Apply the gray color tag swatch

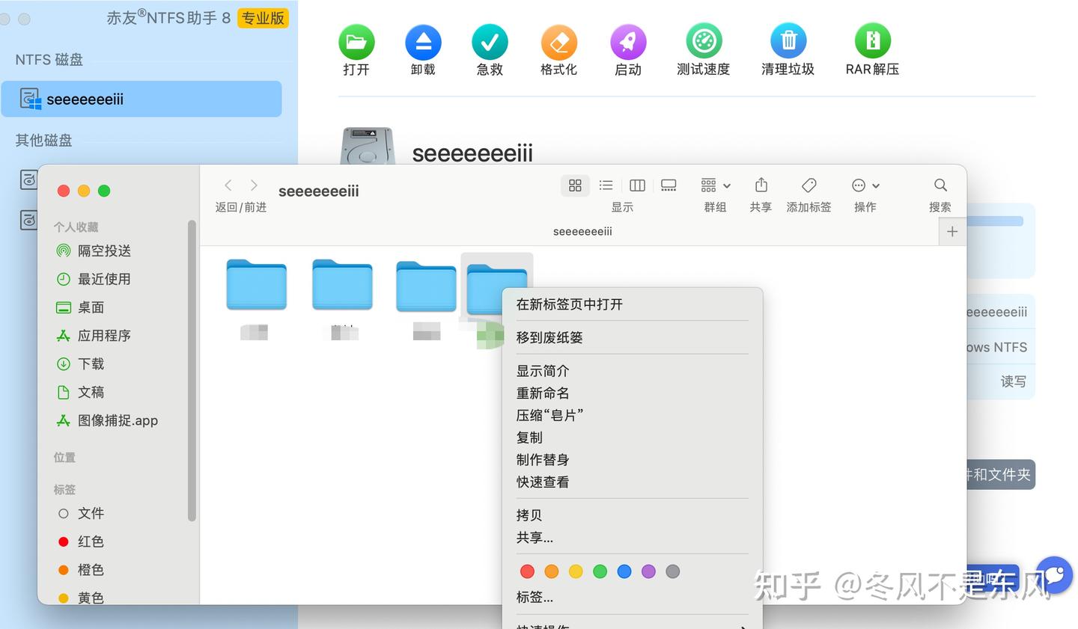coord(673,571)
